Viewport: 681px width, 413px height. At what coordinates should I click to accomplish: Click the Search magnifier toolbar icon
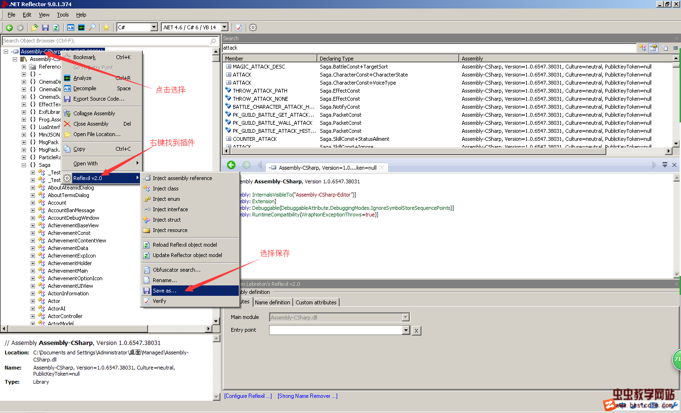(92, 27)
